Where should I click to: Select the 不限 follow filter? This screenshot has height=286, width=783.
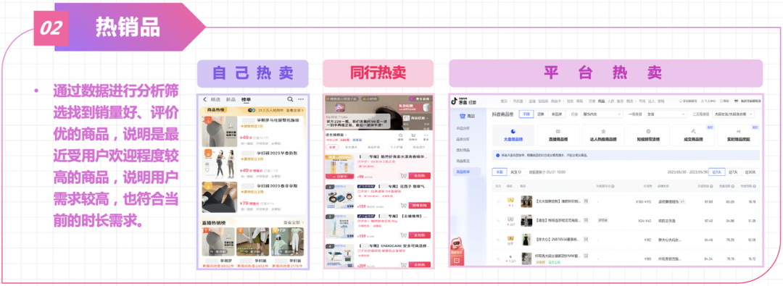tap(499, 172)
